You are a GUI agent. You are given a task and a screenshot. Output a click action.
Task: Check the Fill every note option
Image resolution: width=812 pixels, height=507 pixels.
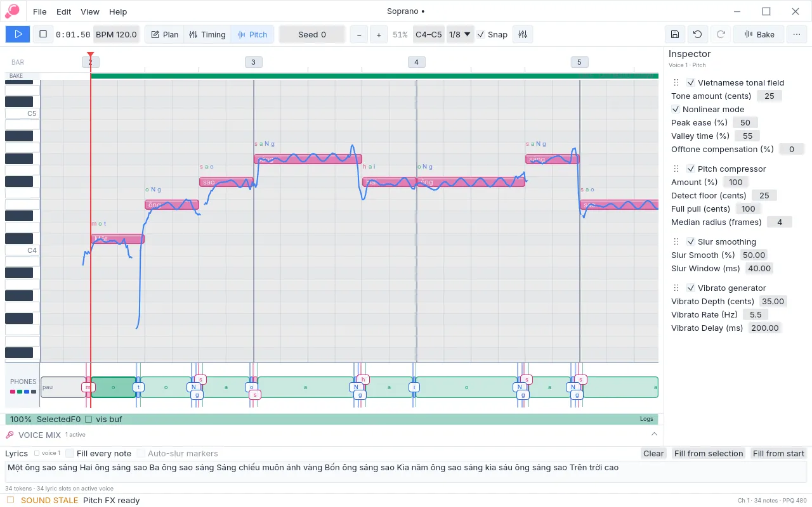click(70, 453)
